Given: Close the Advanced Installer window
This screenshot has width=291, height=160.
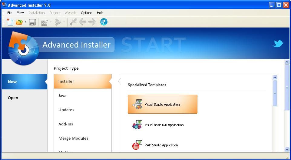Looking at the screenshot, I should pos(286,5).
